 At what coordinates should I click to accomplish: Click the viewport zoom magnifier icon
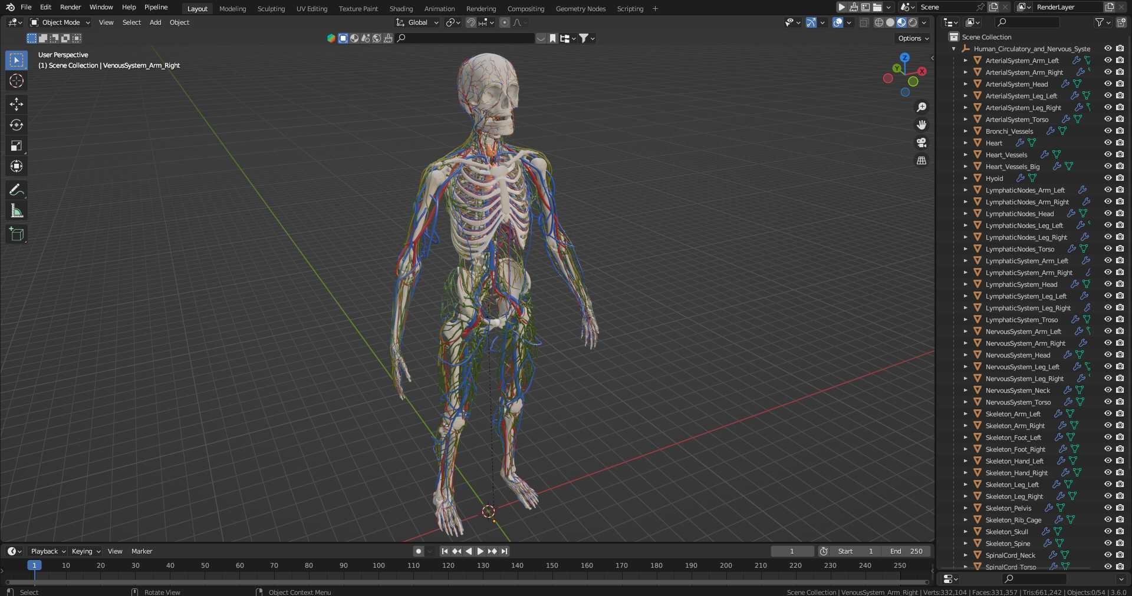coord(921,107)
